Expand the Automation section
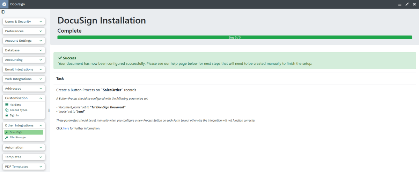The height and width of the screenshot is (172, 419). [24, 147]
